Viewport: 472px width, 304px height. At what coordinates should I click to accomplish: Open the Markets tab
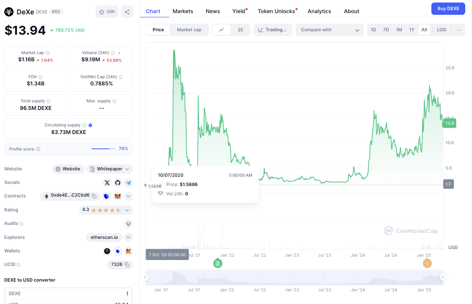[183, 11]
